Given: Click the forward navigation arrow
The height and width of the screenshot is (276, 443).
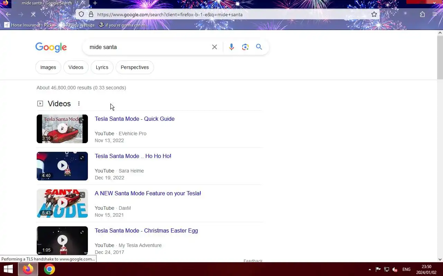Looking at the screenshot, I should (x=20, y=14).
